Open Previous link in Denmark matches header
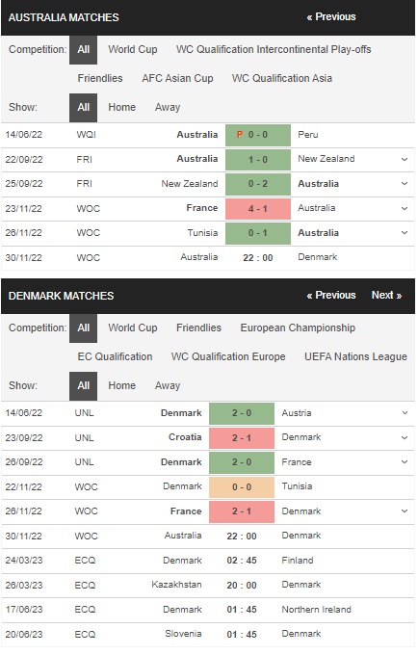This screenshot has width=418, height=655. point(331,295)
